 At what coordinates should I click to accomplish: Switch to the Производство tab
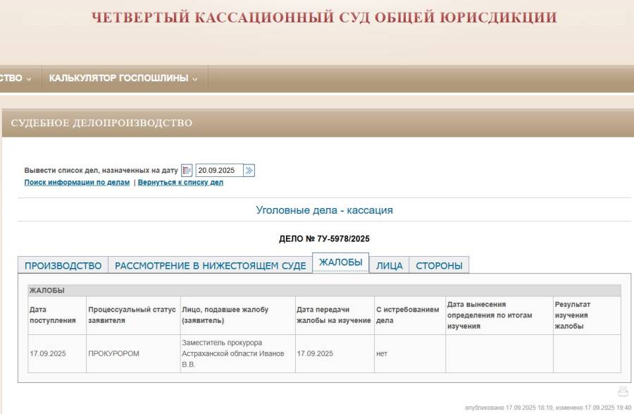63,265
